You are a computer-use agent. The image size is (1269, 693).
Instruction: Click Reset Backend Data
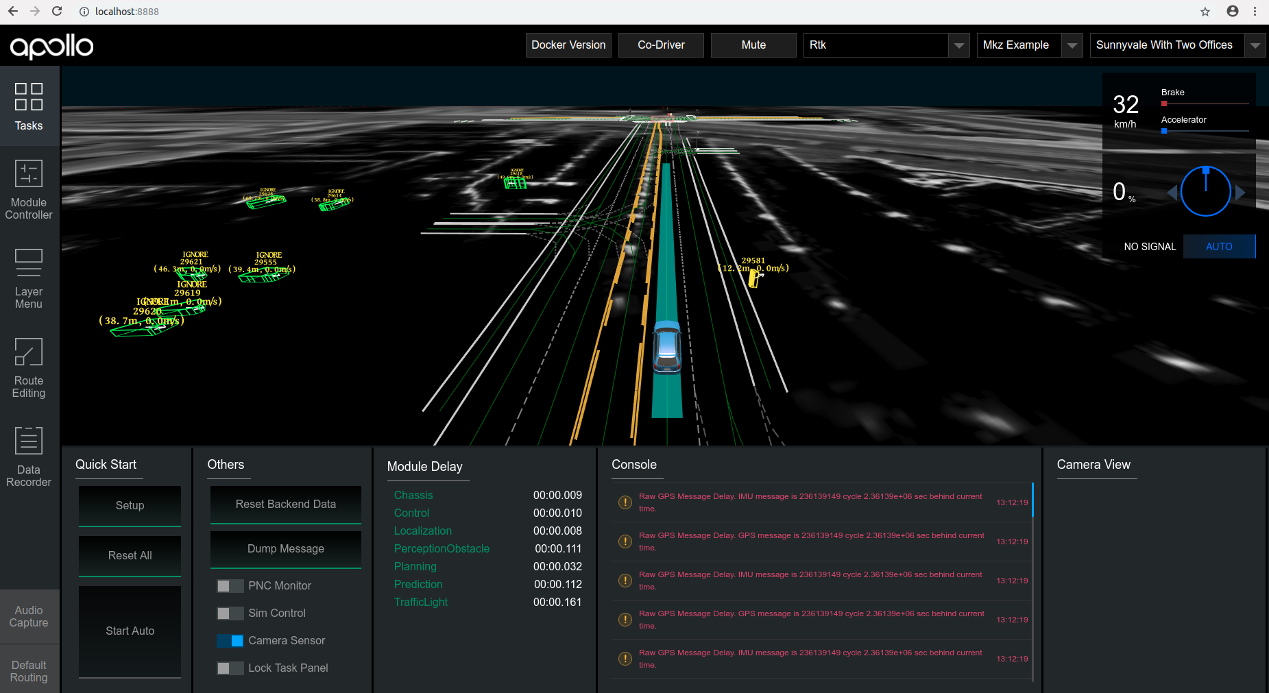click(x=285, y=504)
